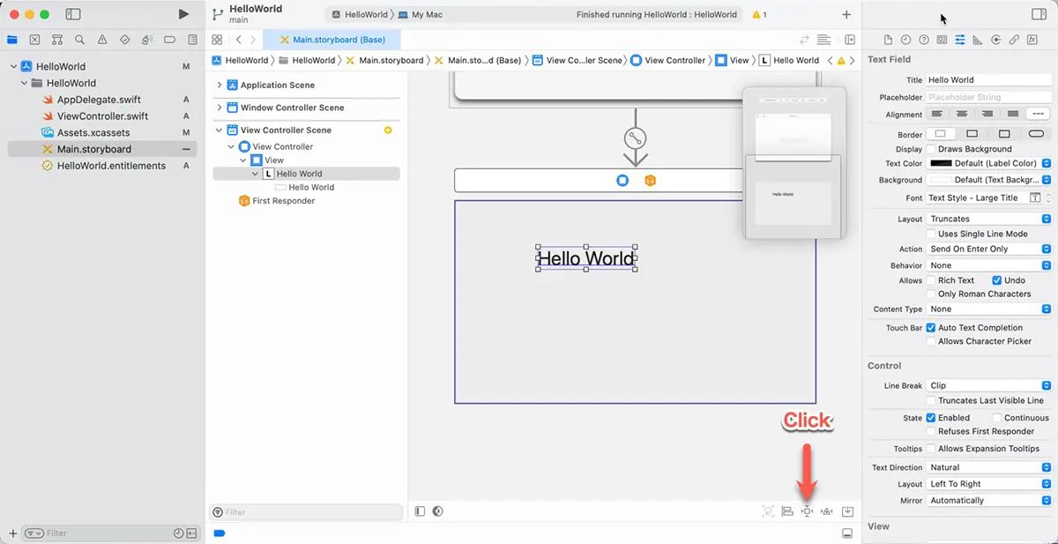
Task: Add an editor on the right
Action: point(850,40)
